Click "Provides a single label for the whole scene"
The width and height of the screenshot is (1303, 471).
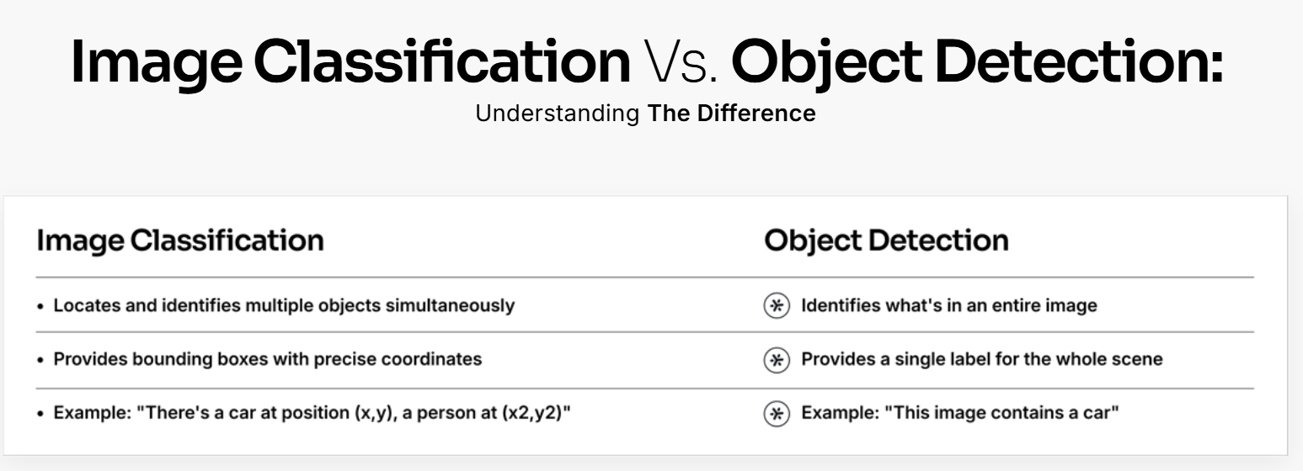981,359
